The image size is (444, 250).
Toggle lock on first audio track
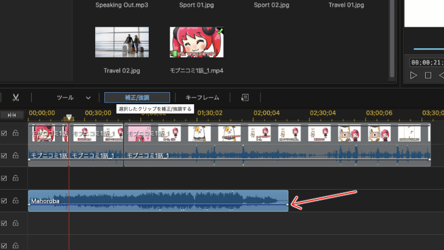click(16, 155)
